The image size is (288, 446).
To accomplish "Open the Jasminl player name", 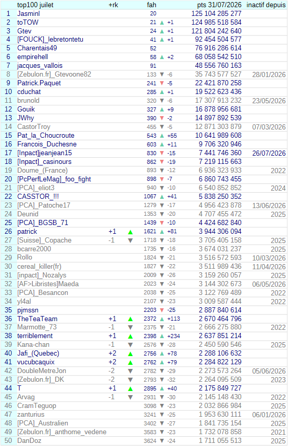I will click(x=28, y=14).
